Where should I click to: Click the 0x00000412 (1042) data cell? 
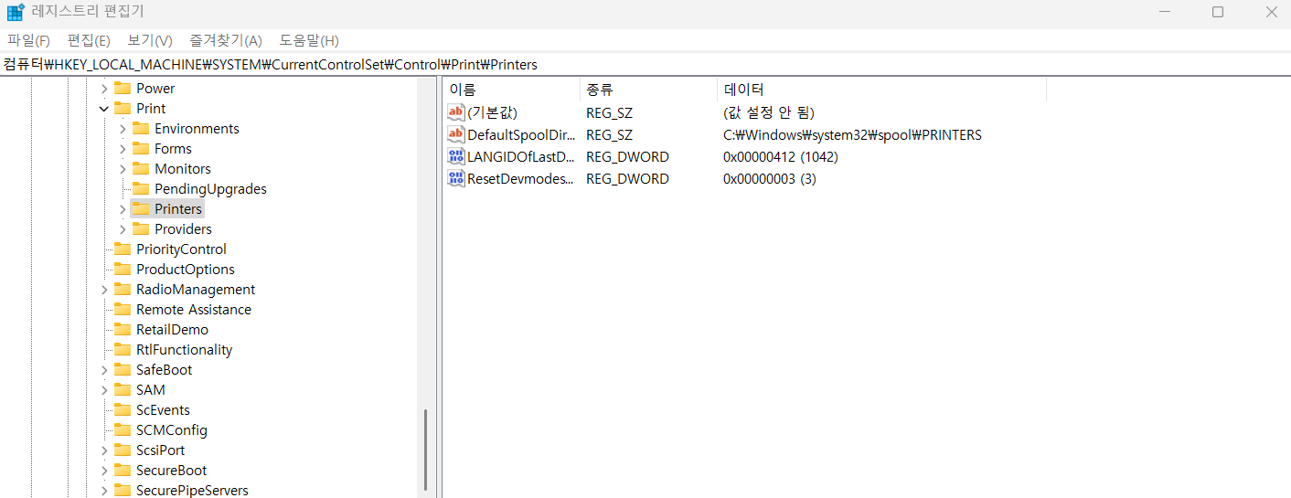click(780, 156)
